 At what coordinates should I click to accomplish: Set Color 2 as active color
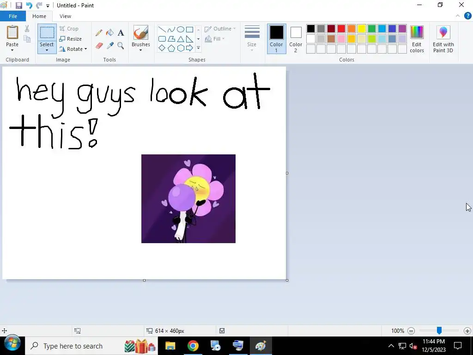click(296, 39)
